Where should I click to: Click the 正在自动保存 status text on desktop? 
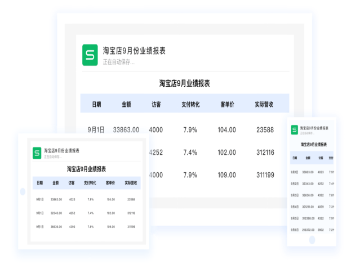tap(118, 62)
